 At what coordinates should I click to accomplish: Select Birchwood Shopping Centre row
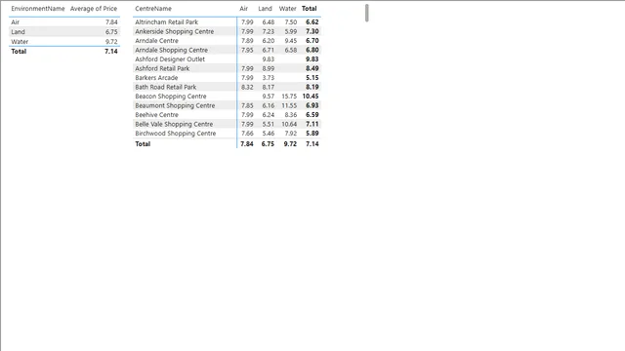(227, 133)
